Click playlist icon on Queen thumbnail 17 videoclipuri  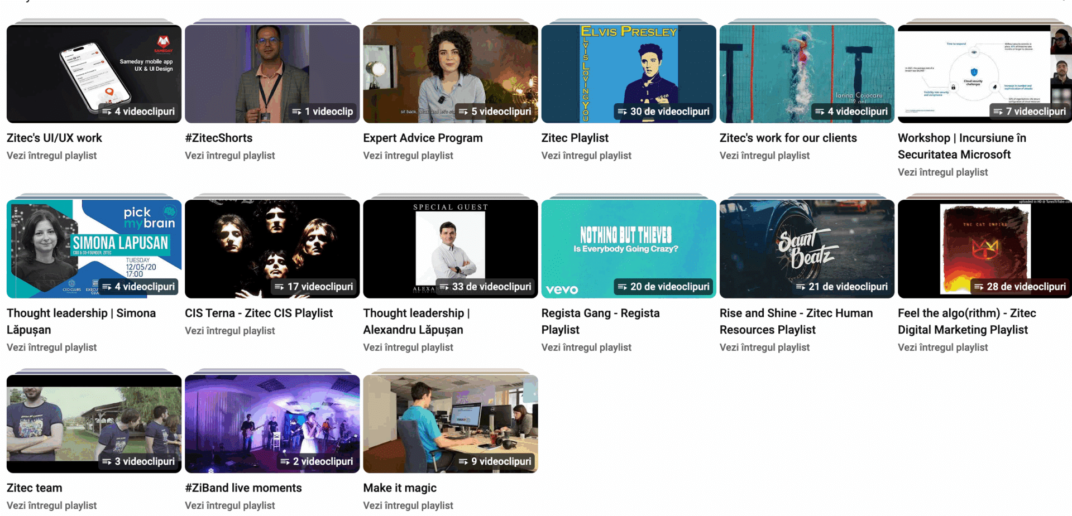[x=279, y=287]
